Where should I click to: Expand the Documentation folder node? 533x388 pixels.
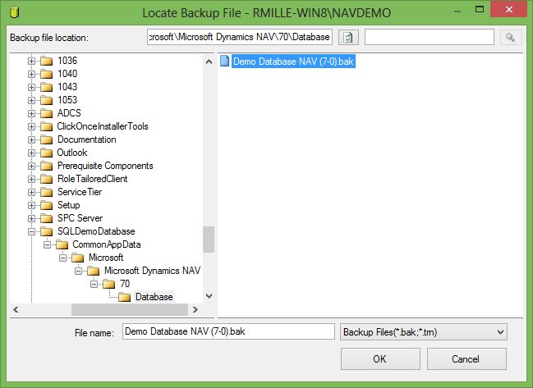pyautogui.click(x=31, y=139)
